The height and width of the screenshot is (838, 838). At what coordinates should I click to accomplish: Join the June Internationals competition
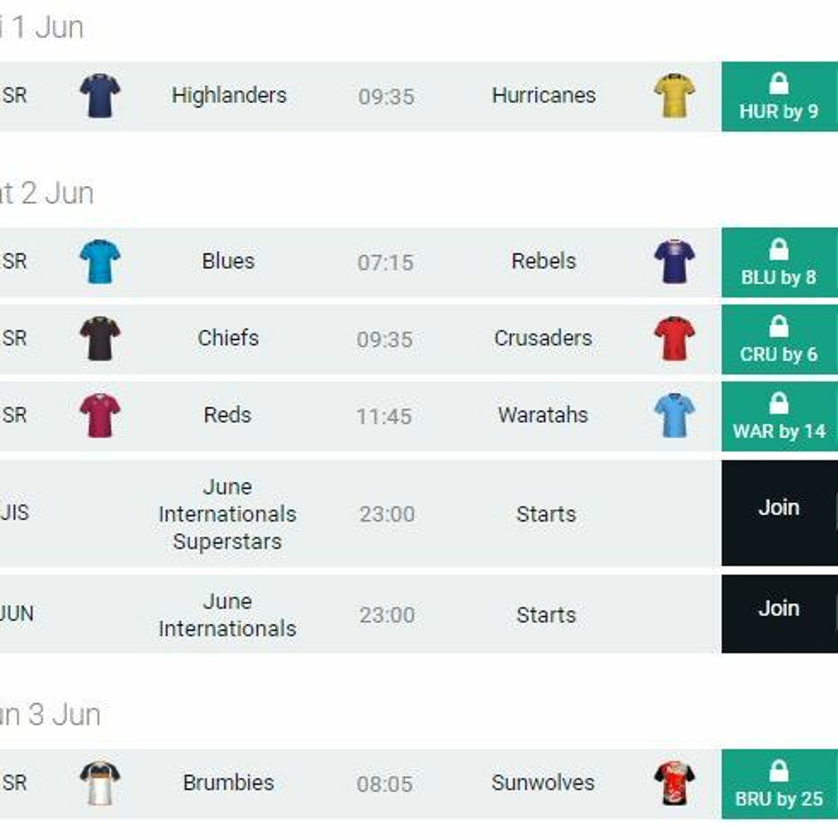(x=779, y=614)
